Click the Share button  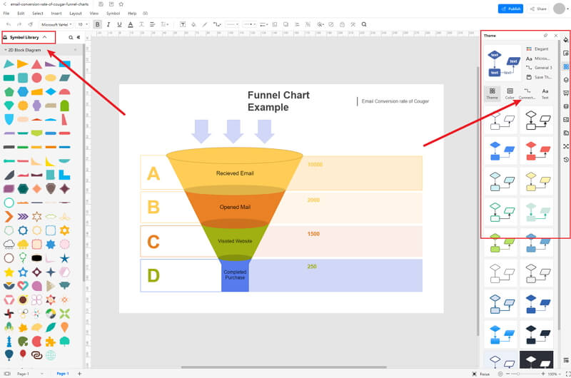point(537,9)
